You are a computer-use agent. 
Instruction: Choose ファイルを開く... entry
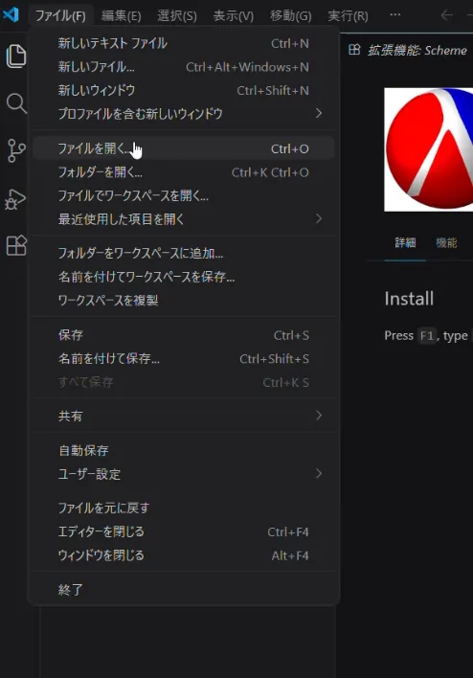(183, 148)
